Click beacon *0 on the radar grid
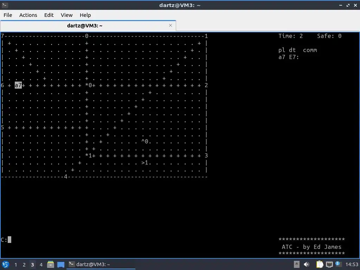 [89, 85]
